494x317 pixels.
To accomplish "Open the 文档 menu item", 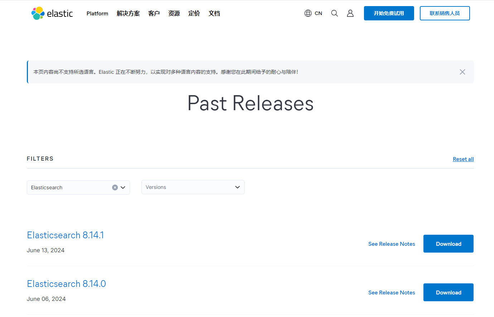I will (214, 13).
